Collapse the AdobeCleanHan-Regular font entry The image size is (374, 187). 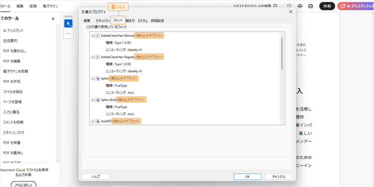point(93,57)
